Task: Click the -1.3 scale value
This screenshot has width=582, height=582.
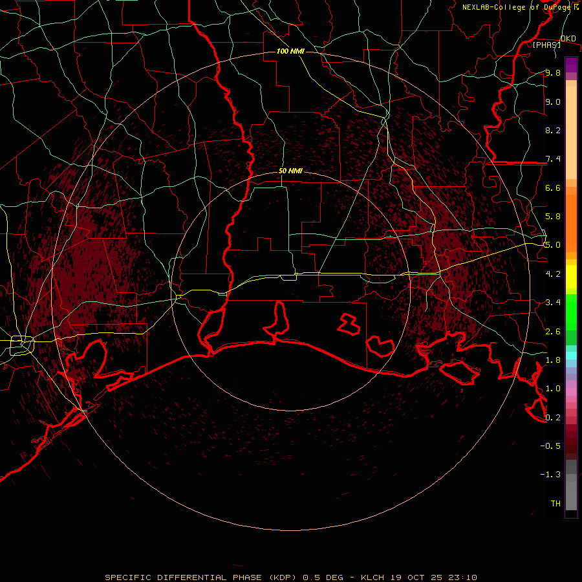Action: pos(550,475)
